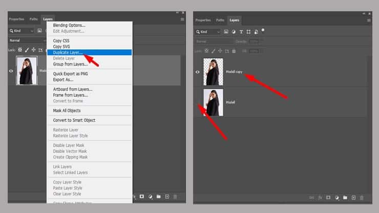
Task: Toggle layer filtering switch in right panel
Action: click(x=263, y=30)
